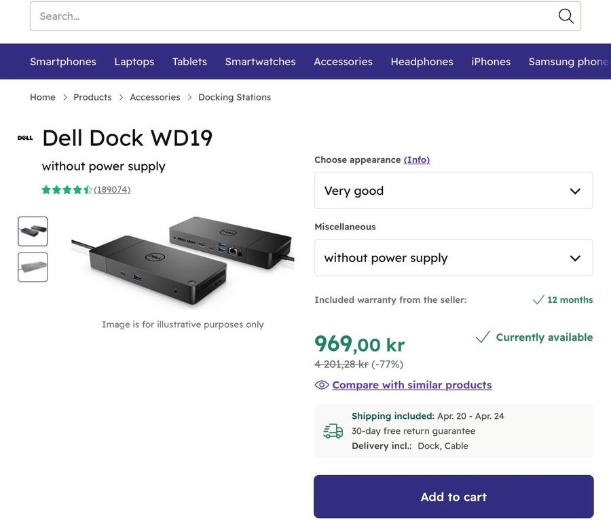The height and width of the screenshot is (522, 611).
Task: Select the first product thumbnail
Action: tap(33, 231)
